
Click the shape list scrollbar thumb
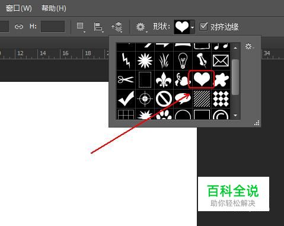click(235, 77)
